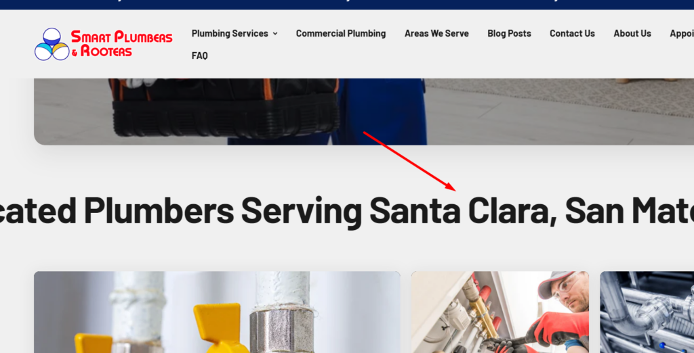Open the yellow valve handles pipe image

tap(217, 312)
